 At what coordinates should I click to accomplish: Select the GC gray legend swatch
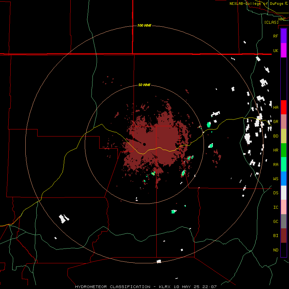(284, 221)
